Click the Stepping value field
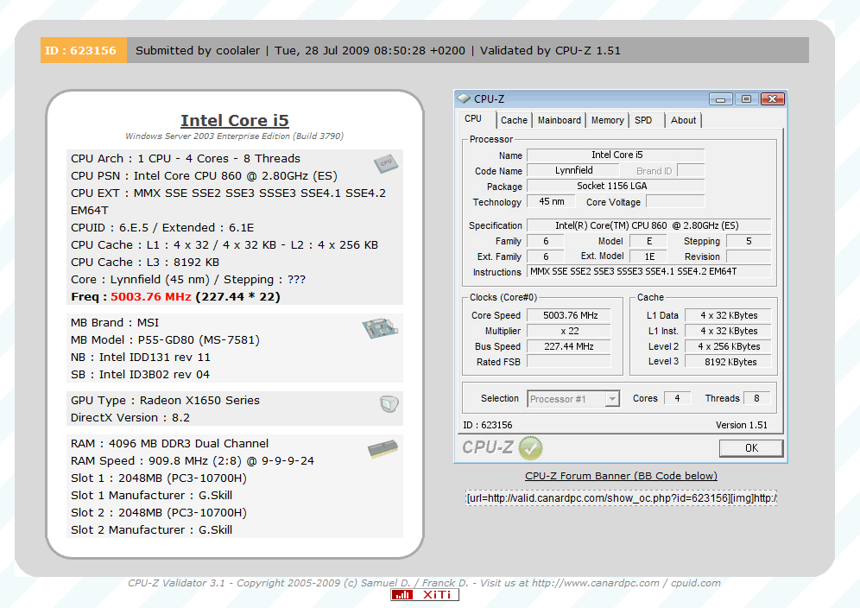 (749, 241)
